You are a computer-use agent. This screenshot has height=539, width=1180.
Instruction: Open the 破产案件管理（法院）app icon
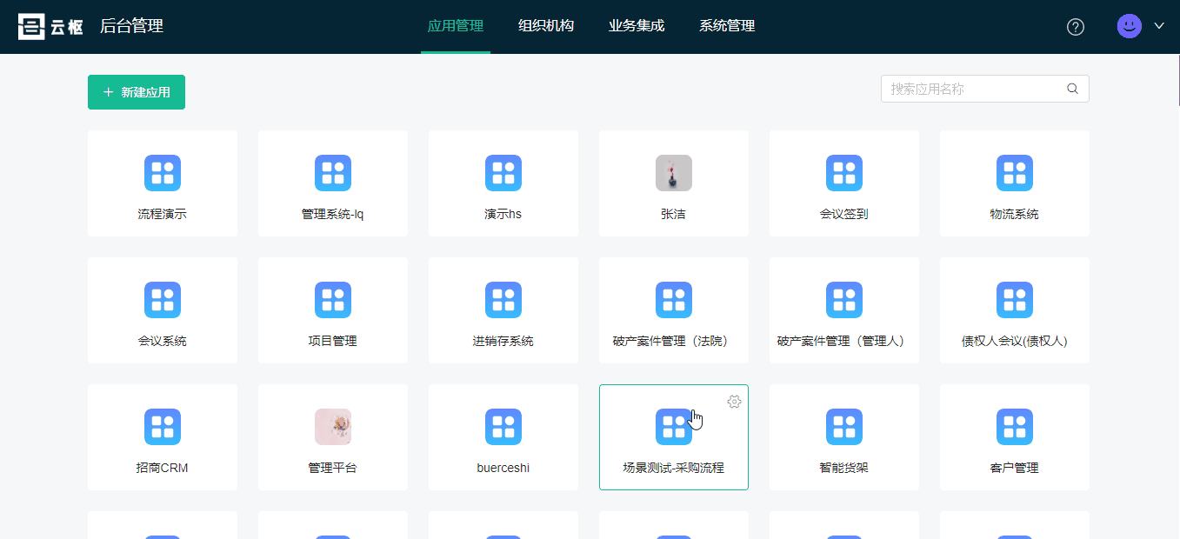pyautogui.click(x=674, y=300)
